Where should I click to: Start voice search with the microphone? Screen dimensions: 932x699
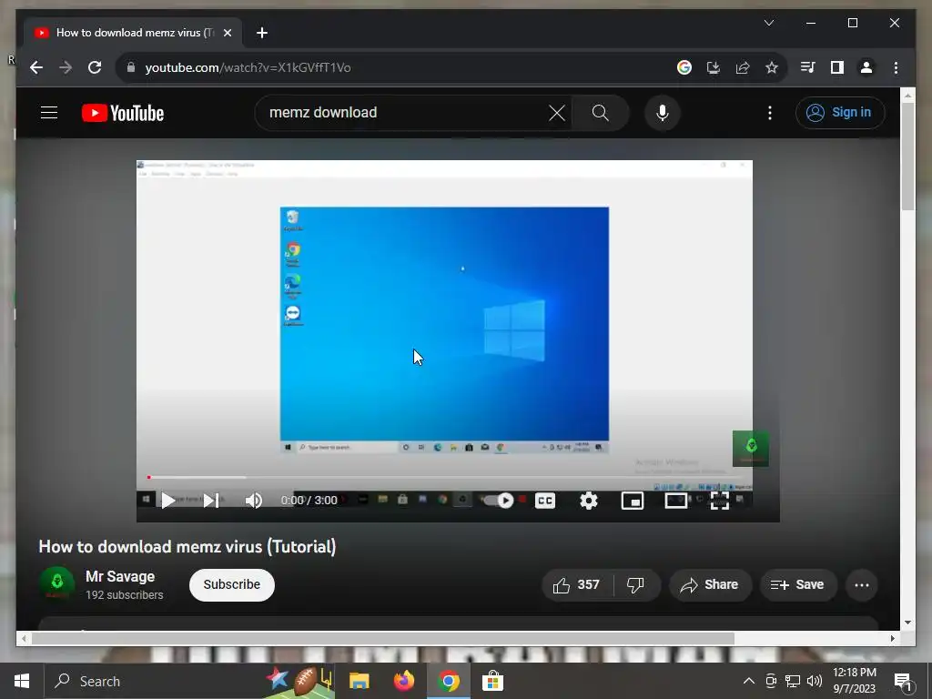click(x=663, y=112)
